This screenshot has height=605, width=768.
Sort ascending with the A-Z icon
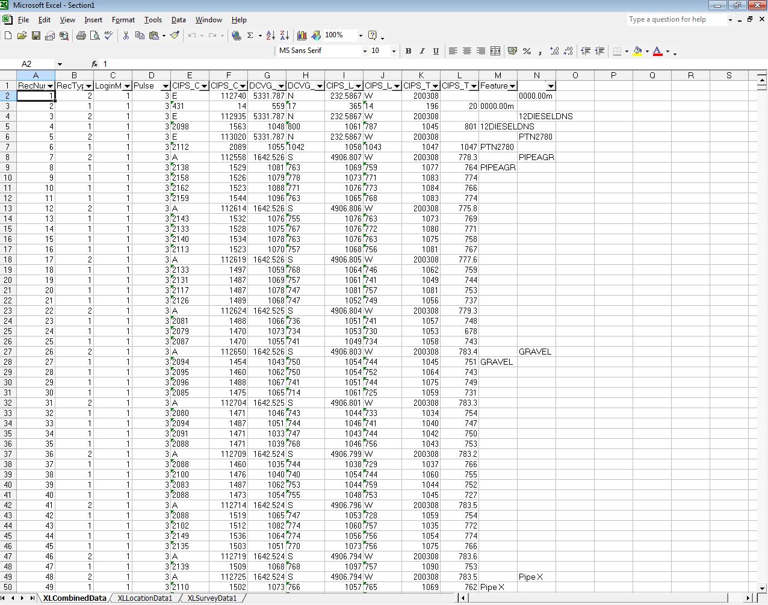tap(270, 36)
